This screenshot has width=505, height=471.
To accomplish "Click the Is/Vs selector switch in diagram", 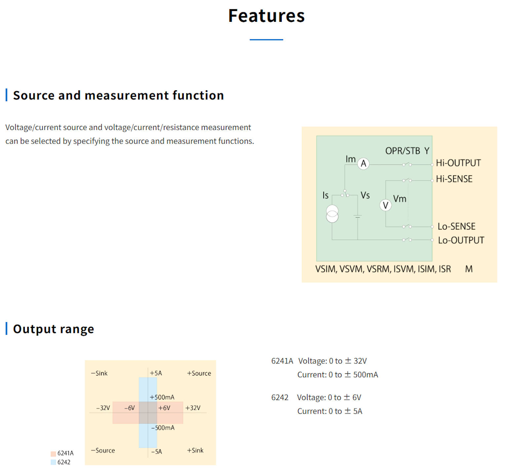I will 345,194.
